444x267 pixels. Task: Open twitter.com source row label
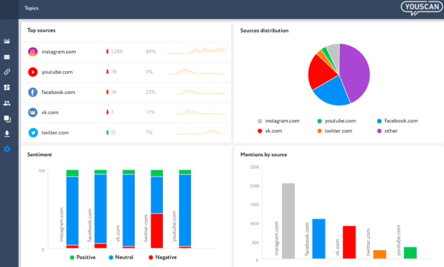click(x=55, y=133)
